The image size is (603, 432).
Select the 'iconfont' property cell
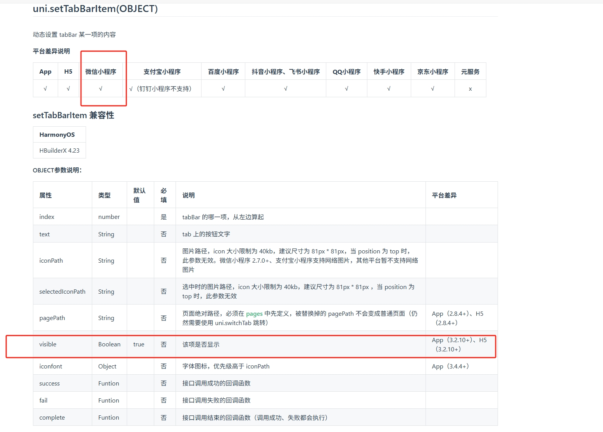62,366
